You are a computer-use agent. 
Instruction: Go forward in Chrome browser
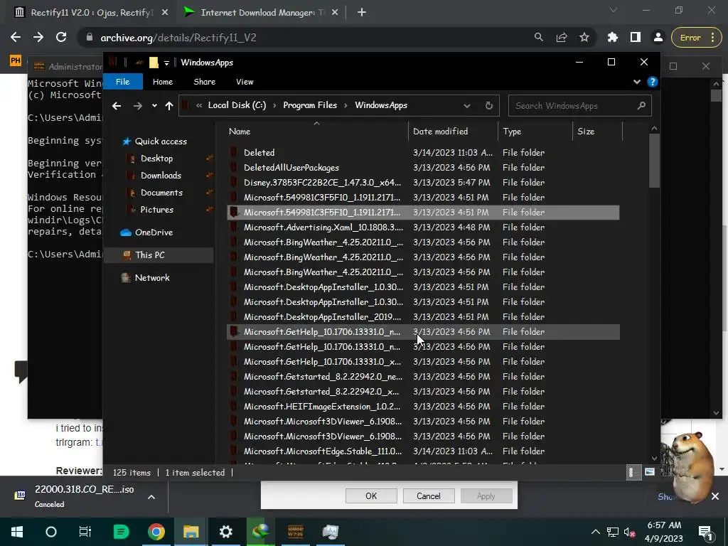click(38, 38)
